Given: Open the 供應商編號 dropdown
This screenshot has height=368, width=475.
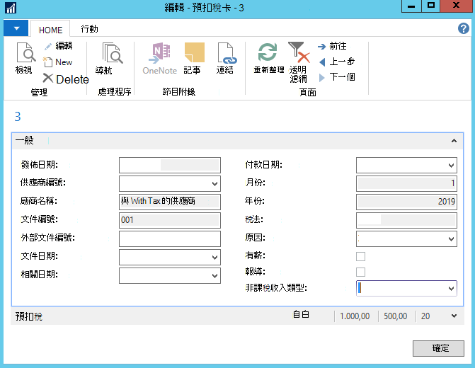Looking at the screenshot, I should pos(214,183).
